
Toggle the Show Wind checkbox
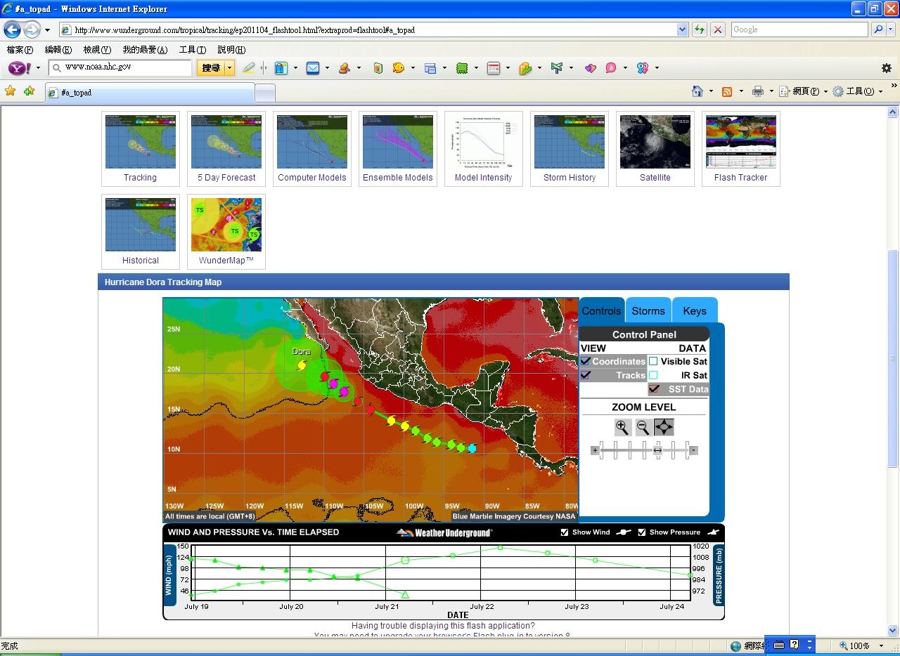565,532
